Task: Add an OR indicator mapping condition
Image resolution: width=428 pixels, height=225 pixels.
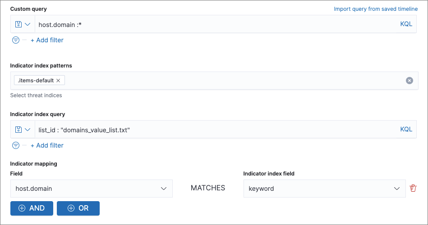Action: (78, 208)
